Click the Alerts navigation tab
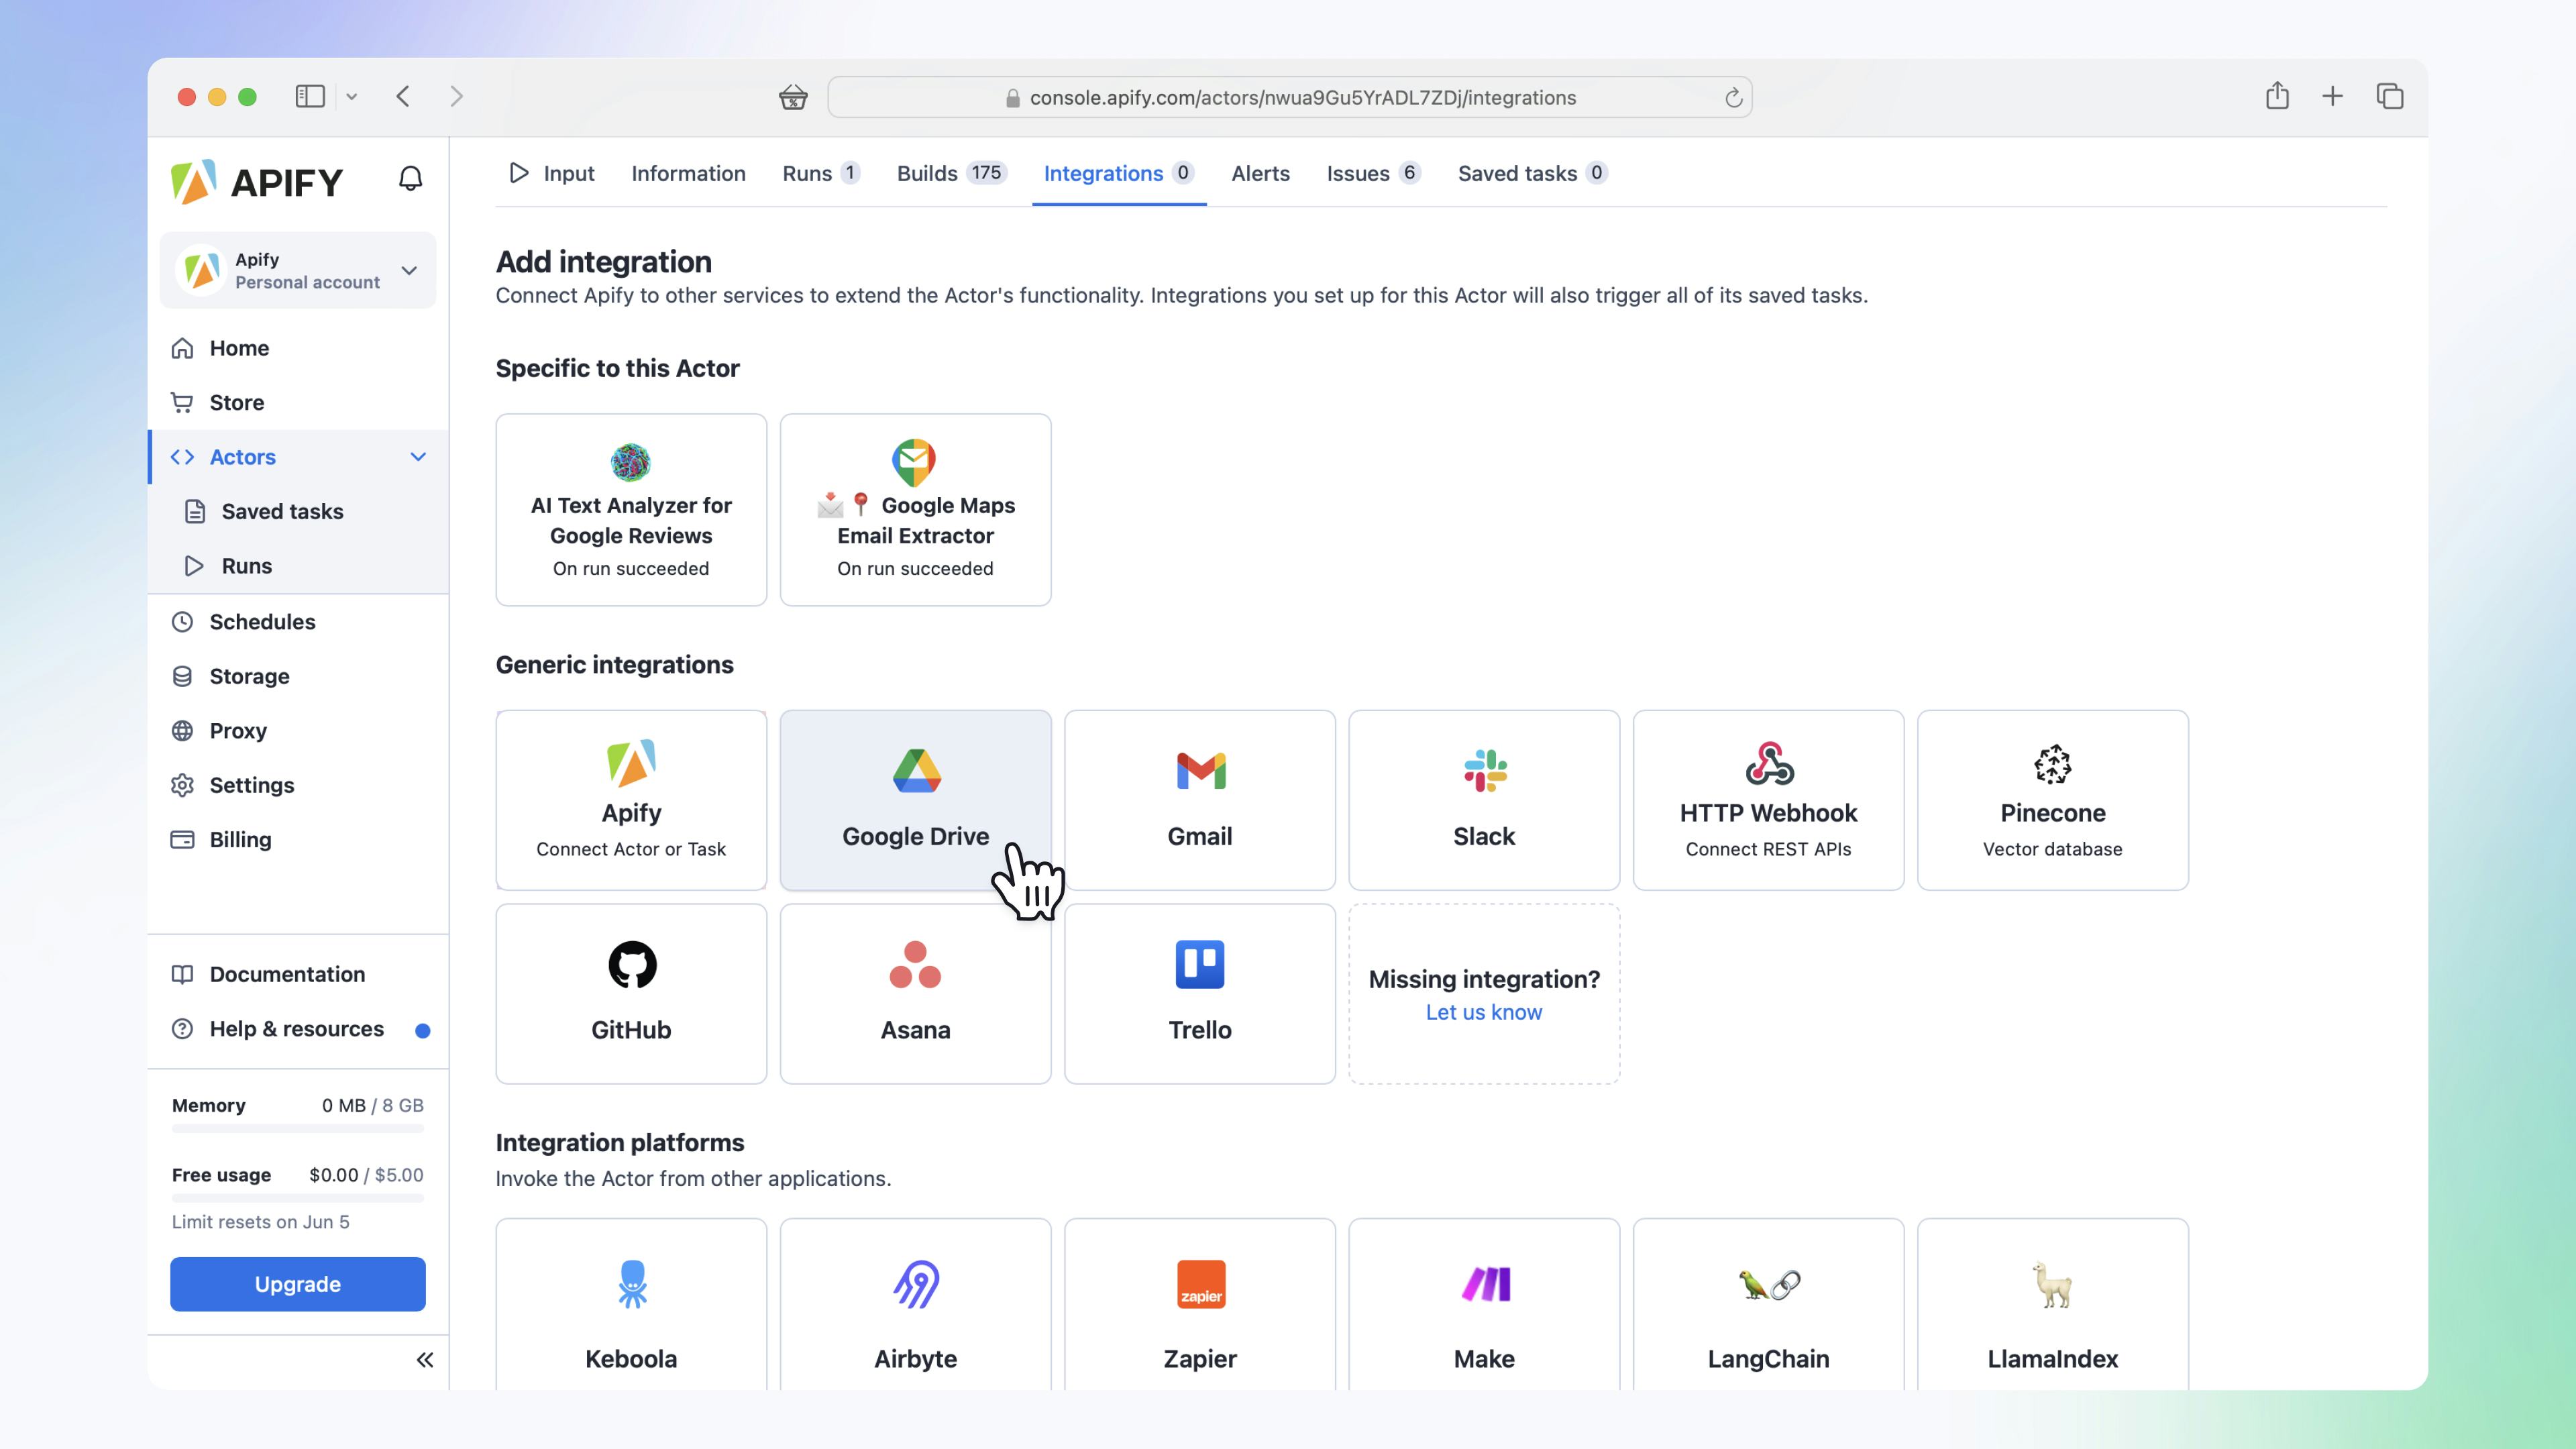2576x1449 pixels. coord(1260,173)
